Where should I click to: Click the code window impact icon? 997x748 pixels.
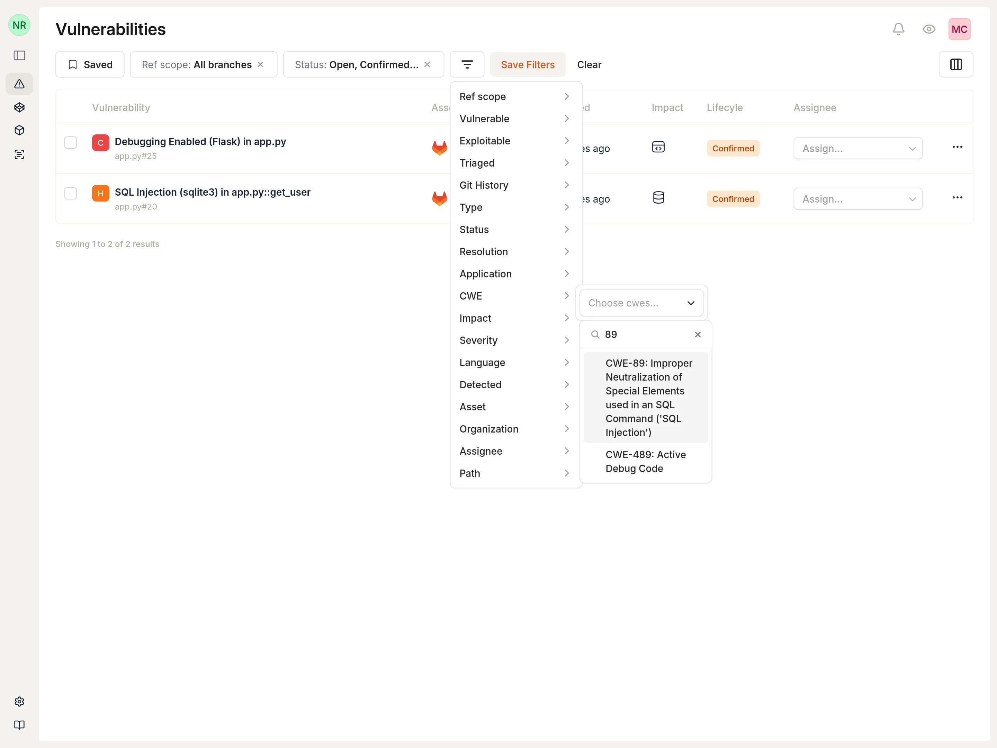[x=658, y=147]
